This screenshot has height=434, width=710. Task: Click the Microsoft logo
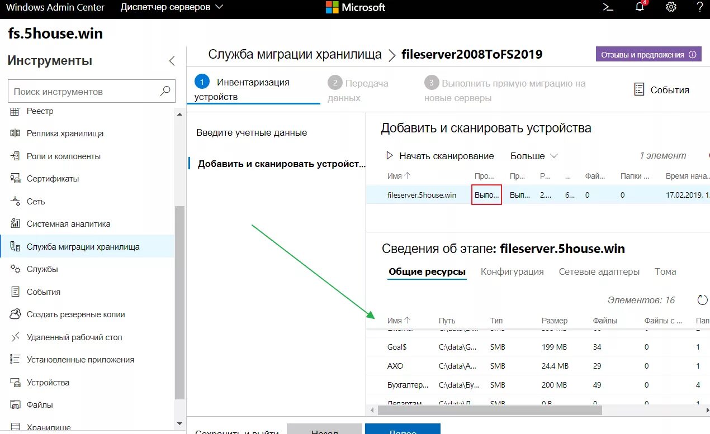(x=356, y=7)
